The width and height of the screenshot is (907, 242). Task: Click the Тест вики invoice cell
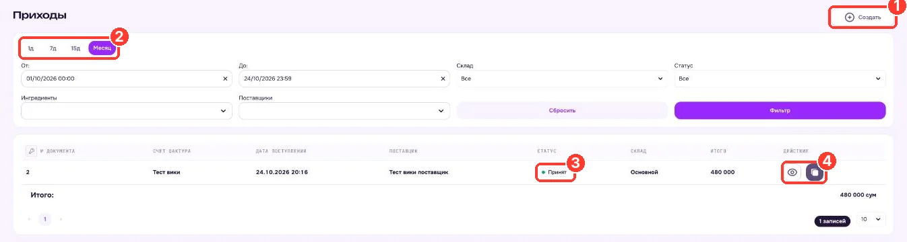(x=166, y=173)
